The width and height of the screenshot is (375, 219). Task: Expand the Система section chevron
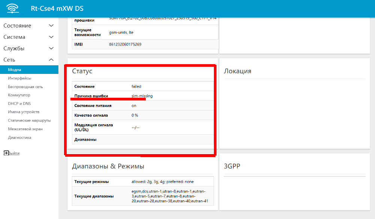pyautogui.click(x=51, y=37)
